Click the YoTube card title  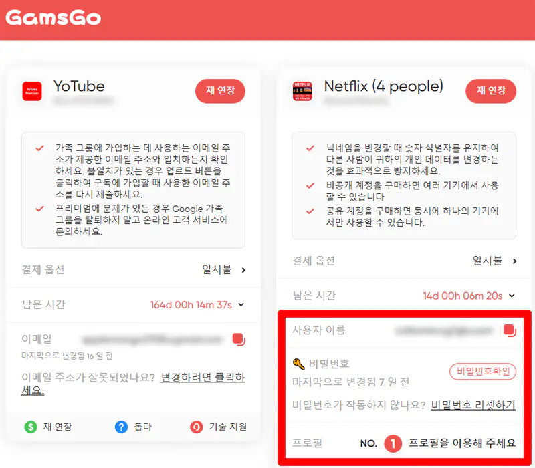[79, 86]
